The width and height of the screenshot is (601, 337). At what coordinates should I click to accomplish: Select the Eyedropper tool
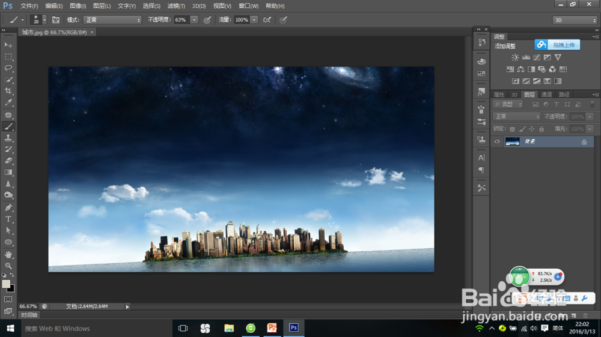point(8,103)
